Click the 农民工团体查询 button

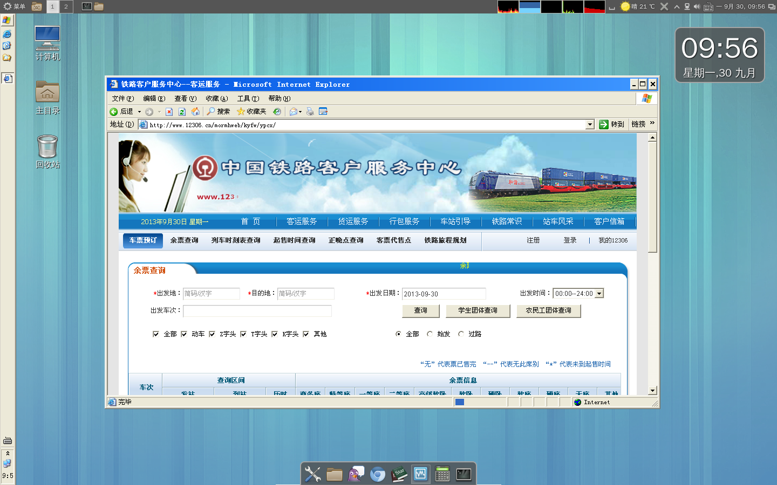pos(548,311)
